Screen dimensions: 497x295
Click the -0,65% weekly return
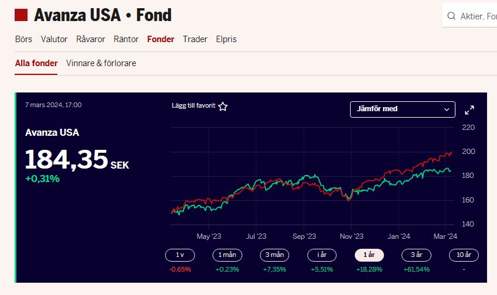tap(180, 269)
